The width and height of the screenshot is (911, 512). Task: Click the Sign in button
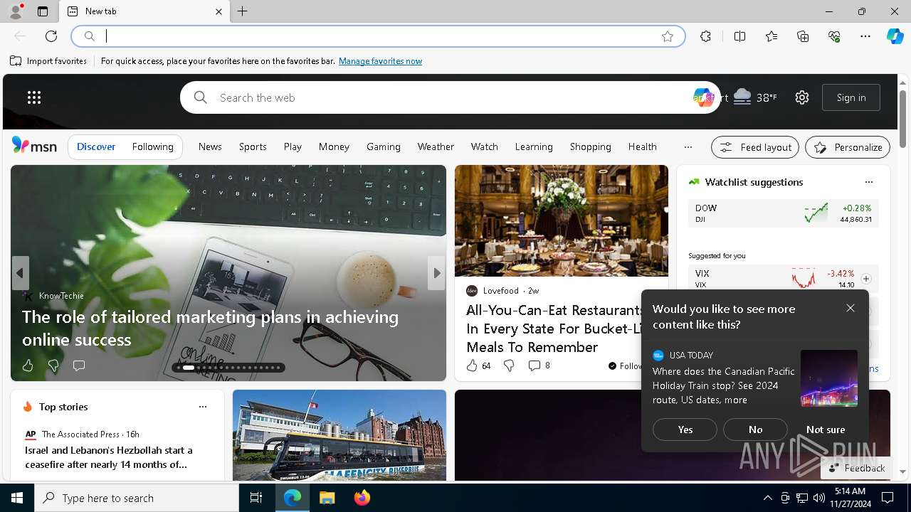tap(851, 97)
